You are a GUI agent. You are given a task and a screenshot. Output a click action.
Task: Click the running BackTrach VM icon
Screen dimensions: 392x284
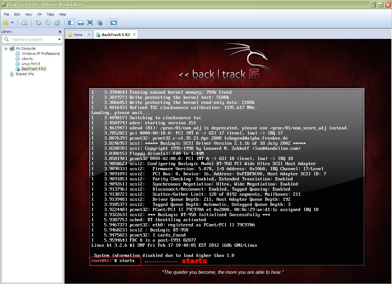(18, 69)
